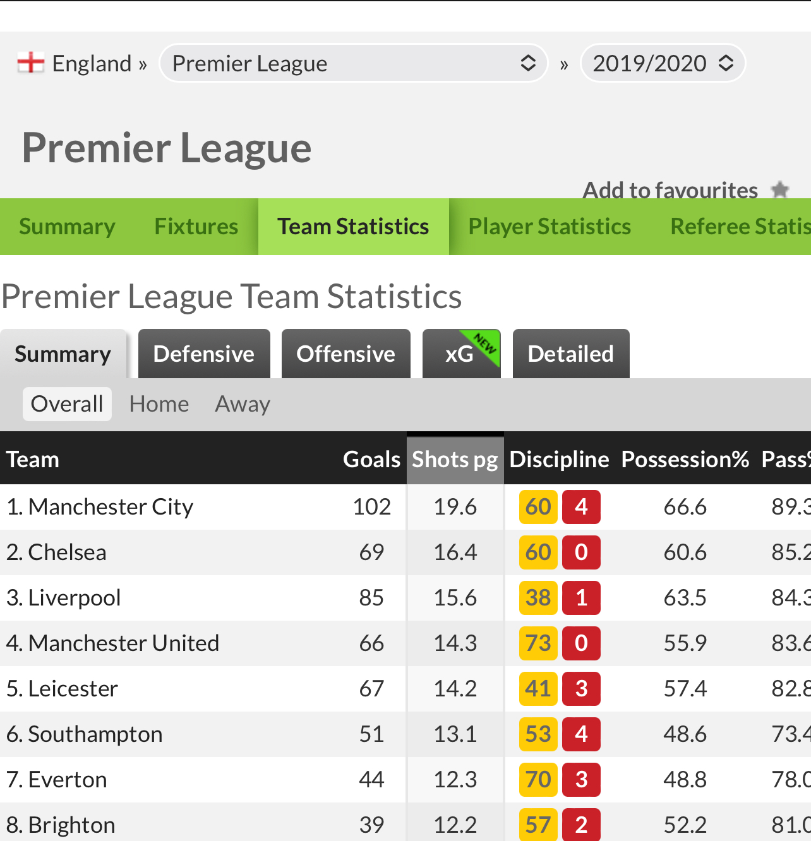
Task: Click Liverpool's red card badge showing 1
Action: 581,598
